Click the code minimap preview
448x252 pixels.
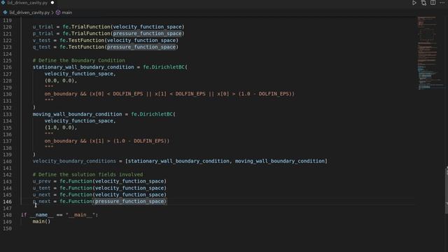430,53
